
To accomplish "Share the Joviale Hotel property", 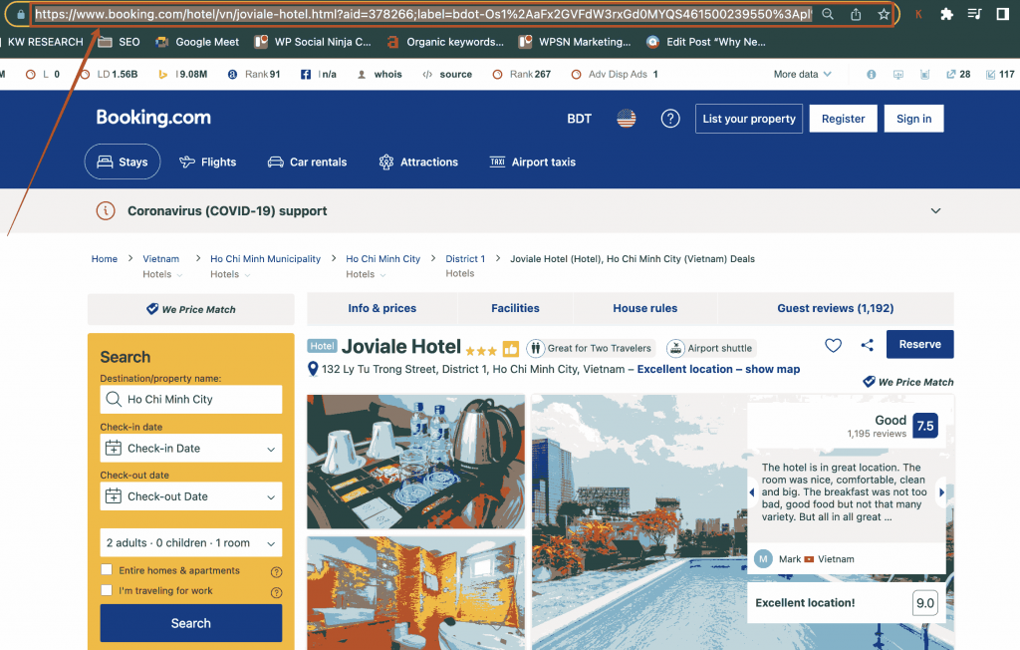I will pos(868,345).
